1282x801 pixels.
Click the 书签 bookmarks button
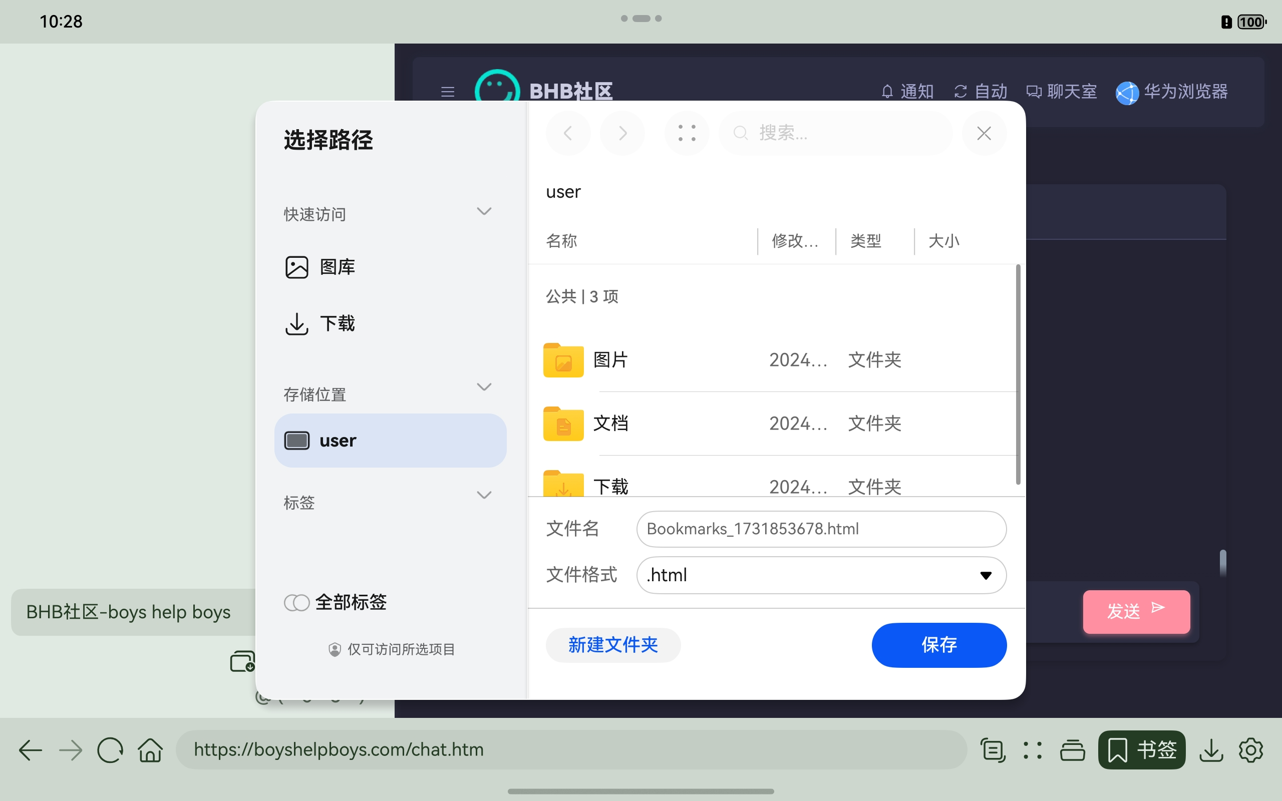1142,749
